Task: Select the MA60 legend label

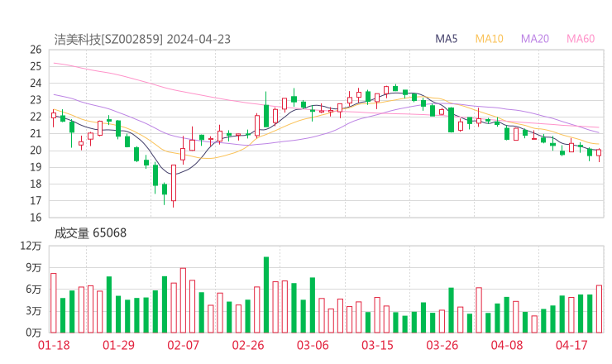Action: tap(581, 39)
